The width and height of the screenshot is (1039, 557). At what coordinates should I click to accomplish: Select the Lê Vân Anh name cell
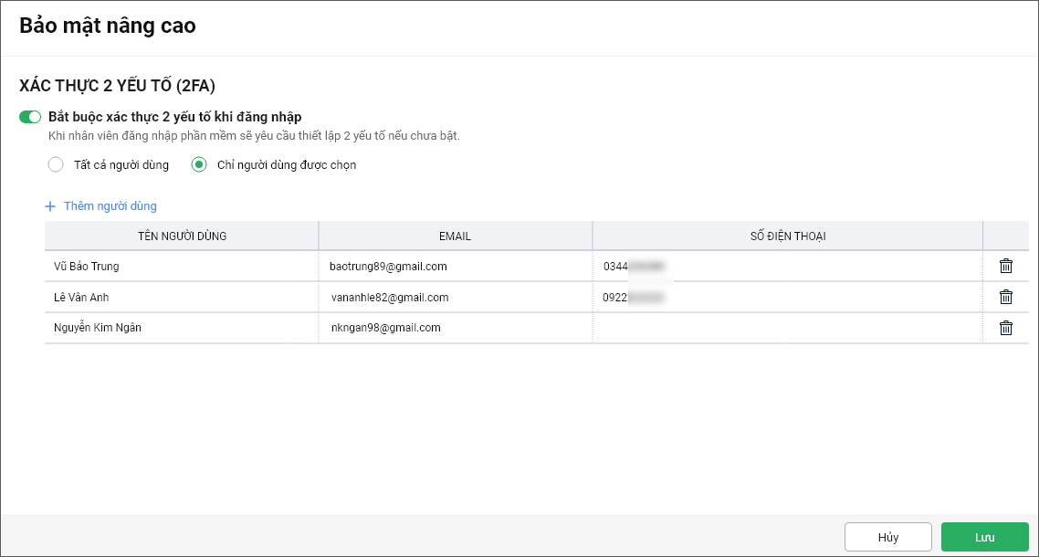click(x=81, y=298)
